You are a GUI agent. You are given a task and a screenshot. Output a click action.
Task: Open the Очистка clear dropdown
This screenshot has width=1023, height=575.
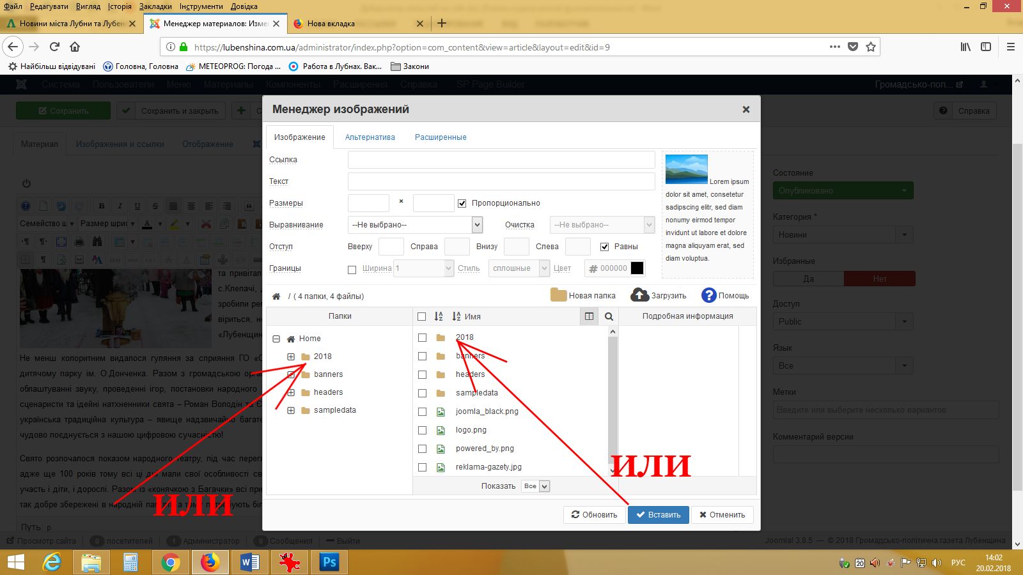(x=602, y=225)
